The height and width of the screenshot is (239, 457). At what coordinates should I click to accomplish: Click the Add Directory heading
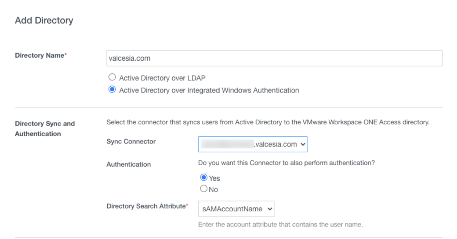(44, 21)
